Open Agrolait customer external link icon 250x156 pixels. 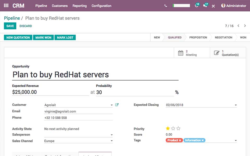[x=117, y=105]
